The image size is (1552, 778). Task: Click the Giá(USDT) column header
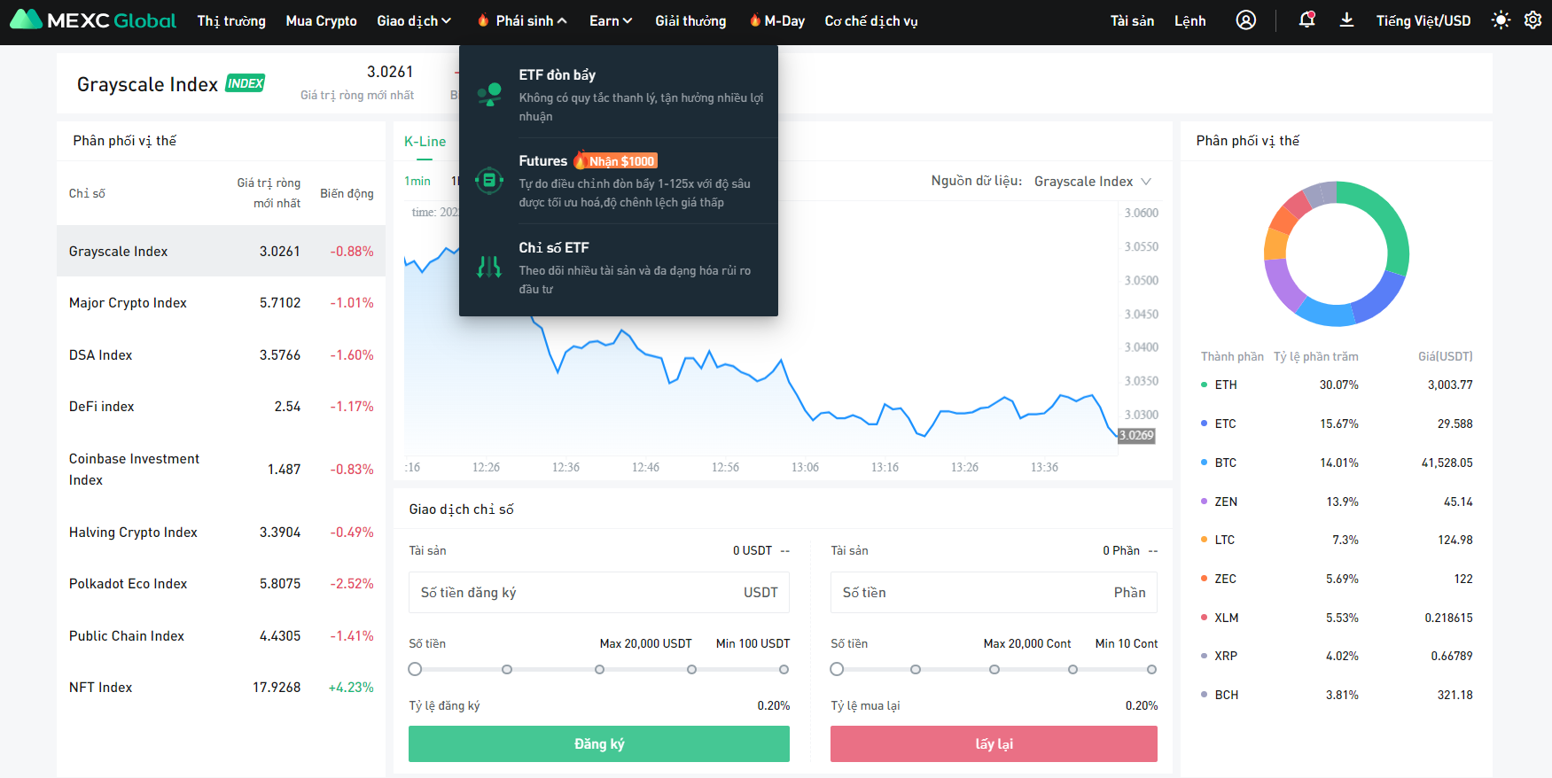[x=1445, y=356]
